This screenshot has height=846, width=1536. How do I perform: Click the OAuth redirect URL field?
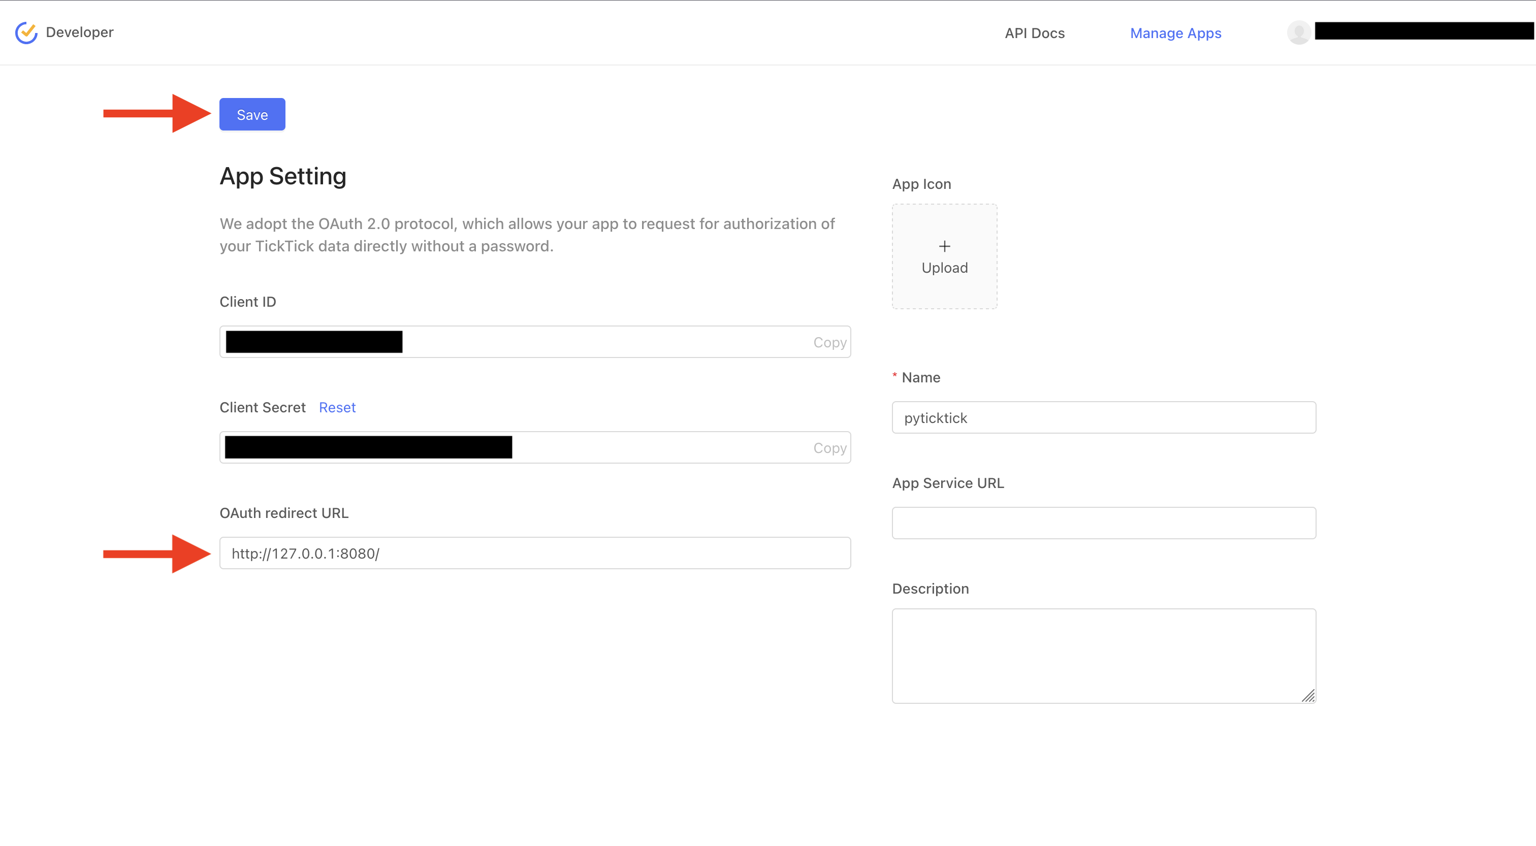[535, 554]
